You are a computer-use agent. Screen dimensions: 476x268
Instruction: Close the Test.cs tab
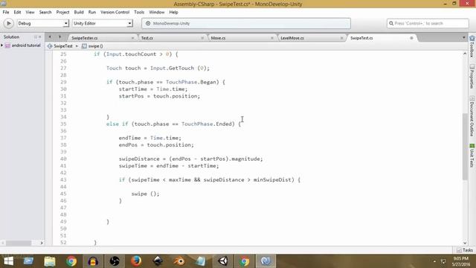(202, 38)
